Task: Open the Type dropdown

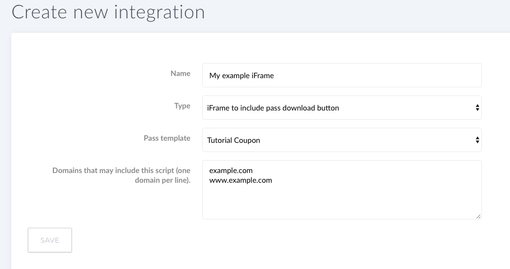Action: click(342, 108)
